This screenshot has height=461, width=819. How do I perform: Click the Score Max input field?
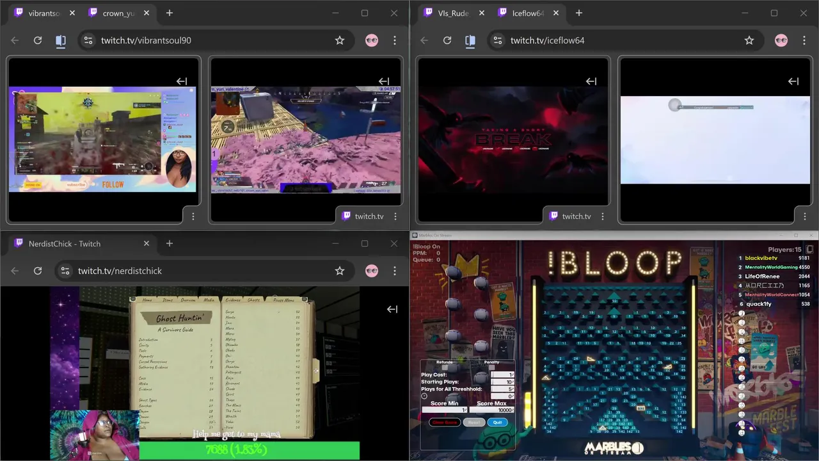(x=492, y=410)
